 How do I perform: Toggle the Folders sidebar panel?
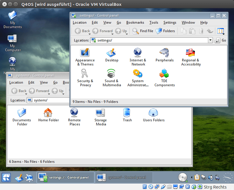[x=165, y=31]
